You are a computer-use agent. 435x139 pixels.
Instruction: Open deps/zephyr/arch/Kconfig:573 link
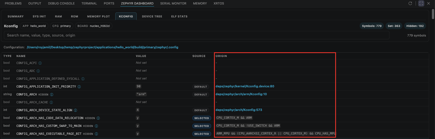(x=239, y=110)
